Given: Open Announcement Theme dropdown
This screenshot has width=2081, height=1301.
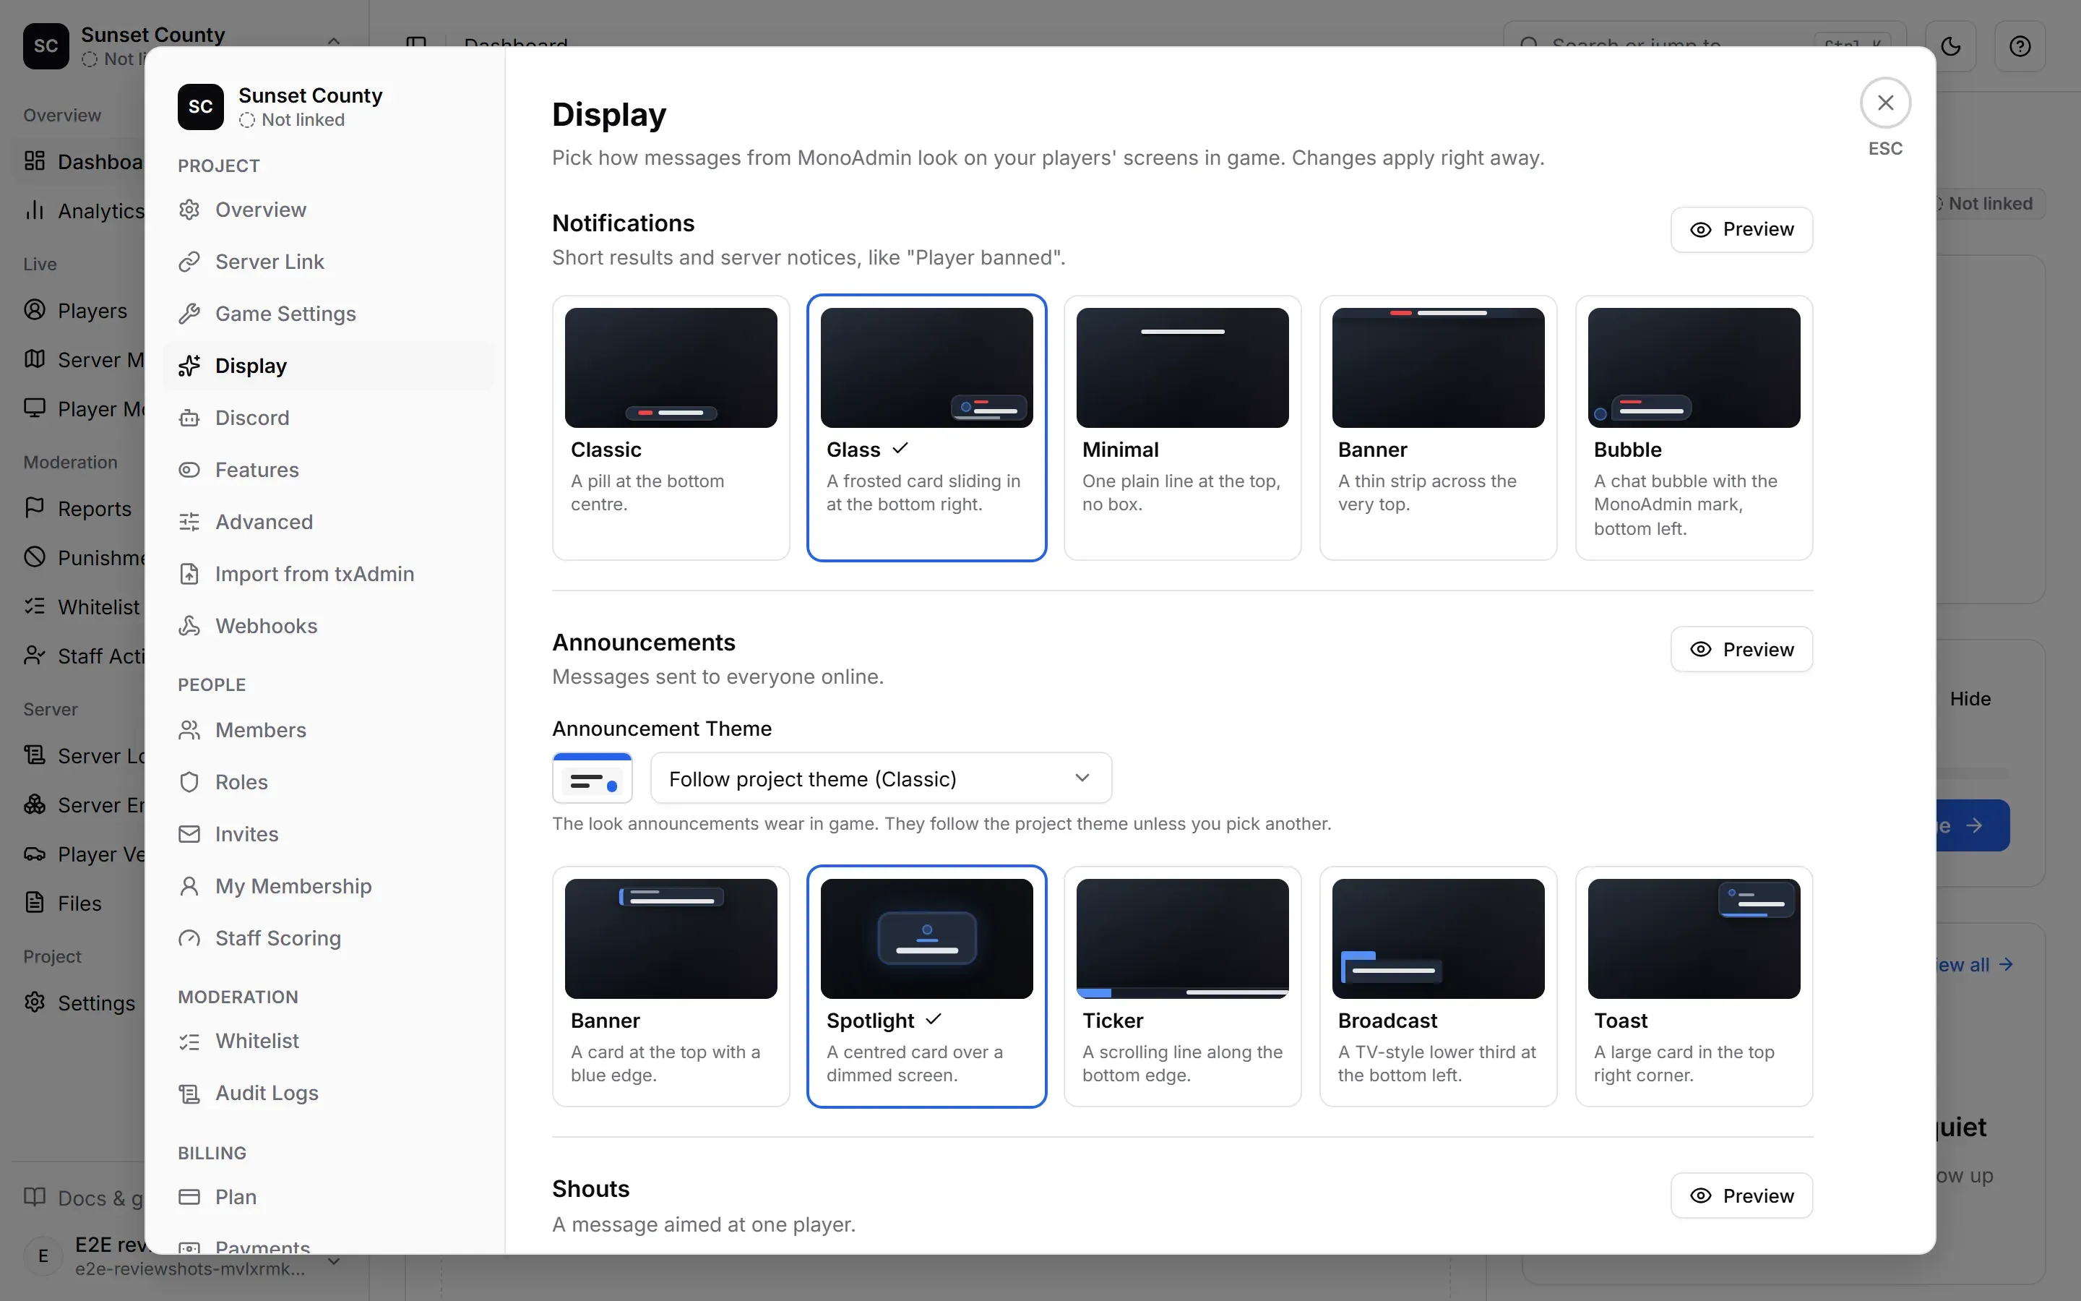Looking at the screenshot, I should tap(881, 778).
